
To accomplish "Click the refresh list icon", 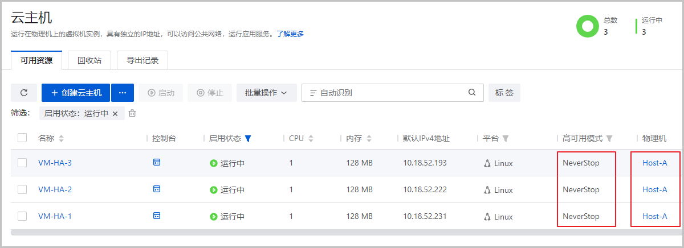I will [x=24, y=93].
